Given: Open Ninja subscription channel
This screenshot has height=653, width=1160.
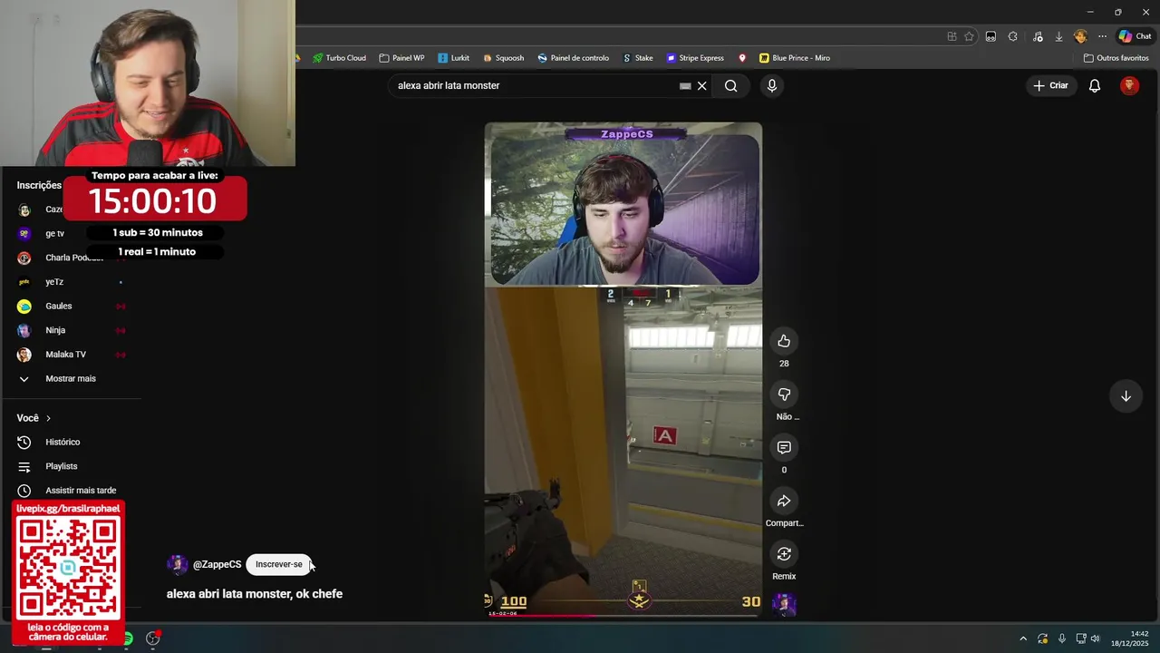Looking at the screenshot, I should pyautogui.click(x=55, y=330).
